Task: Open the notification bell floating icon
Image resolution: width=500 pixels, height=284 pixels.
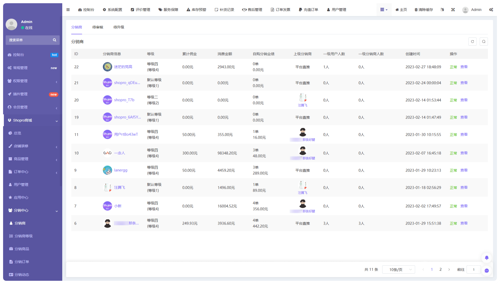Action: pyautogui.click(x=487, y=258)
